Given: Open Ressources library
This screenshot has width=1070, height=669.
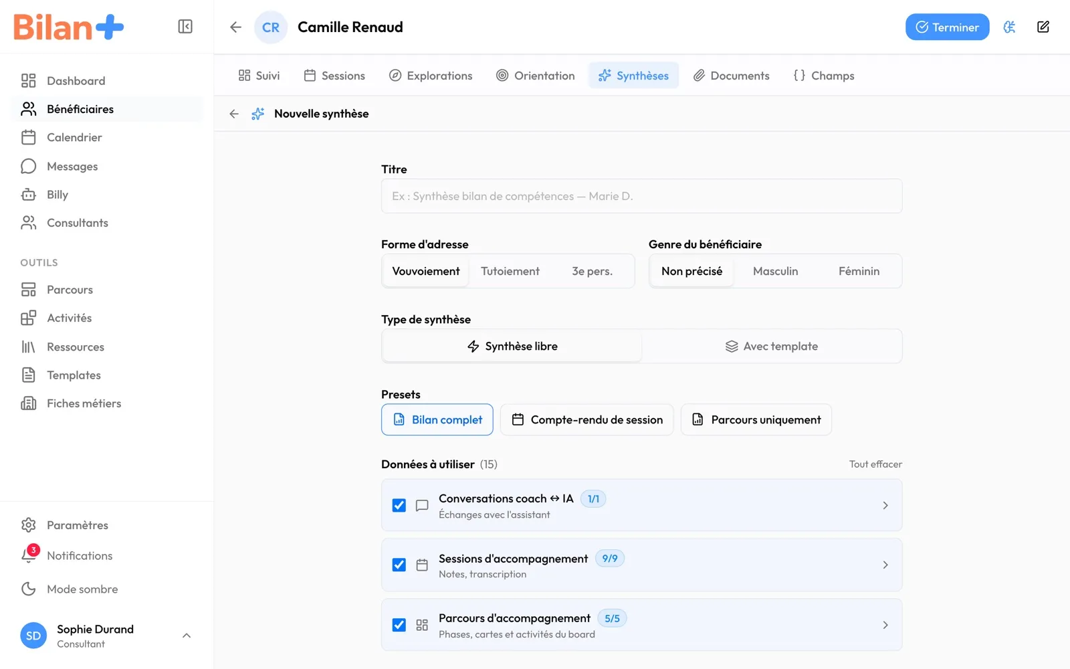Looking at the screenshot, I should click(107, 347).
